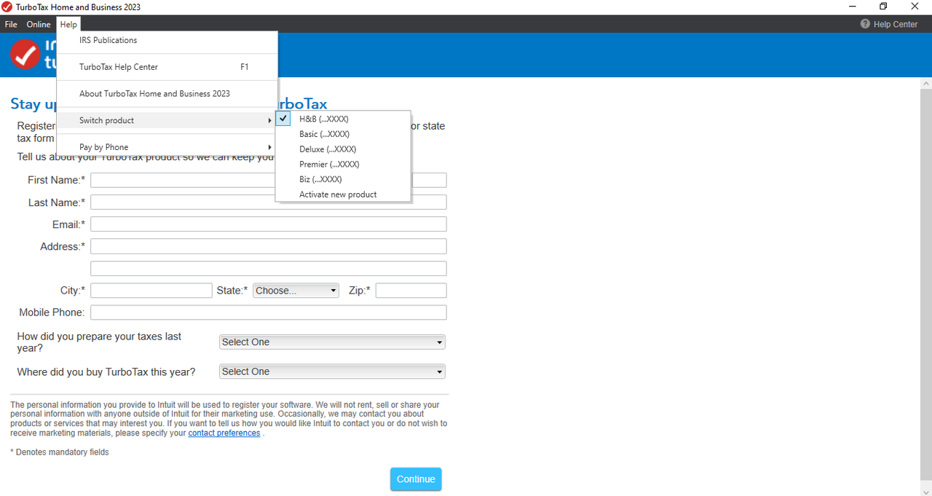
Task: Choose Activate new product
Action: (343, 194)
